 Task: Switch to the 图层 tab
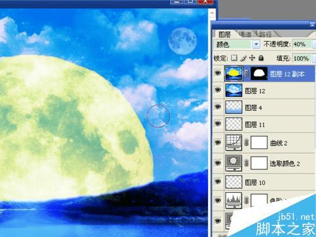click(x=224, y=34)
